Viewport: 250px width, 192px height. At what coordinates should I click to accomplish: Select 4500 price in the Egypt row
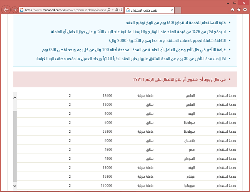coord(108,150)
